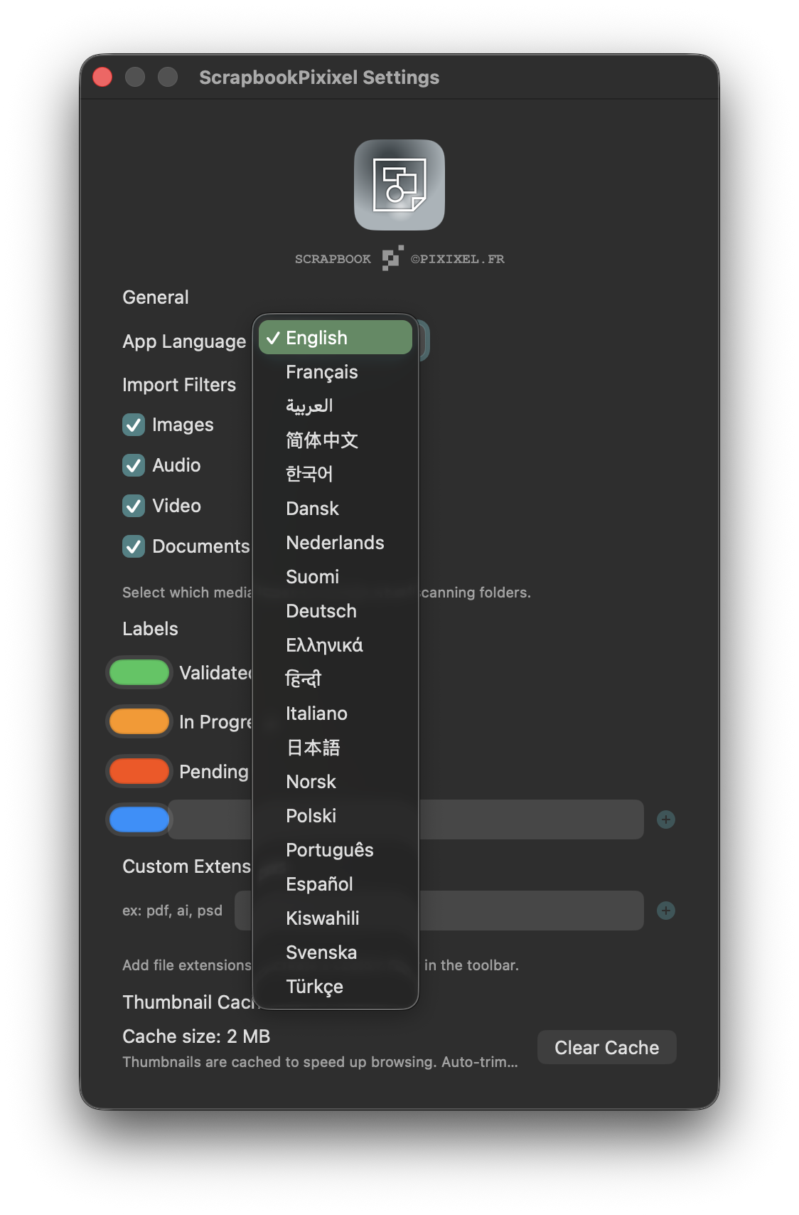799x1215 pixels.
Task: Uncheck the Images import filter
Action: 134,425
